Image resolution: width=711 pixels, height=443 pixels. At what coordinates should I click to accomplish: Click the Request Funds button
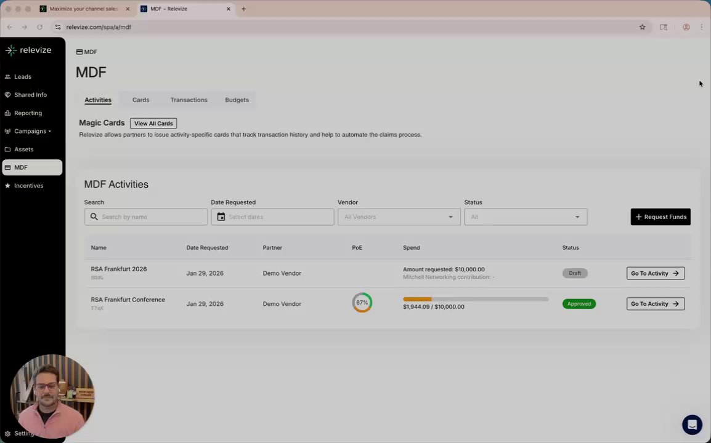point(660,217)
